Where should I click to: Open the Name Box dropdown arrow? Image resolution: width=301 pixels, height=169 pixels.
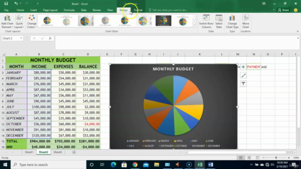click(21, 38)
